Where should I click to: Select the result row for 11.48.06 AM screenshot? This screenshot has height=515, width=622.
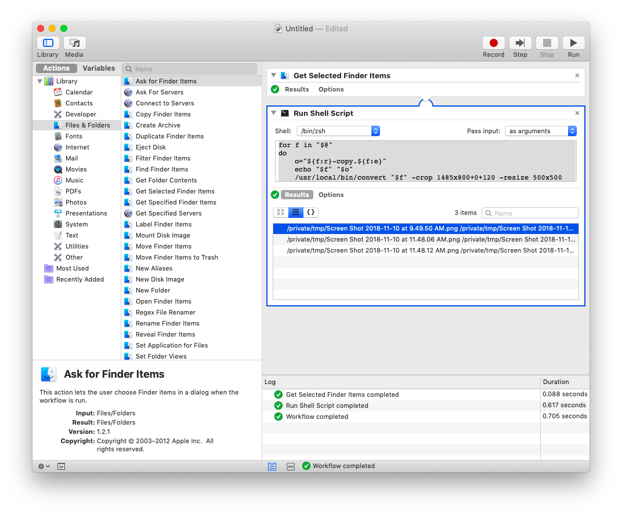tap(426, 239)
